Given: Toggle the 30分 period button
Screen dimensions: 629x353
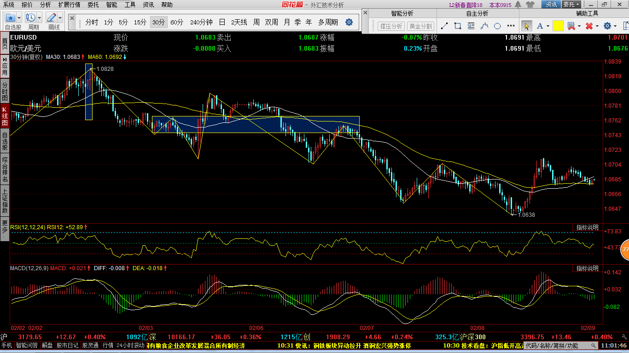Looking at the screenshot, I should point(158,22).
